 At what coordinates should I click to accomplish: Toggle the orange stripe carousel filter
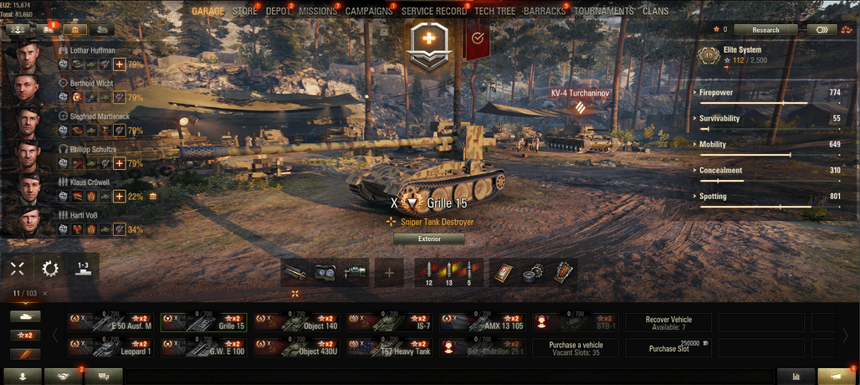pos(25,354)
